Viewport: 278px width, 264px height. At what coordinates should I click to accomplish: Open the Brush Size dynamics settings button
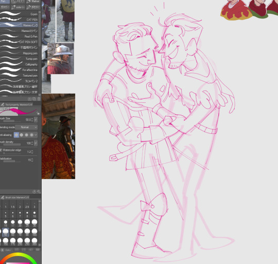(x=36, y=119)
